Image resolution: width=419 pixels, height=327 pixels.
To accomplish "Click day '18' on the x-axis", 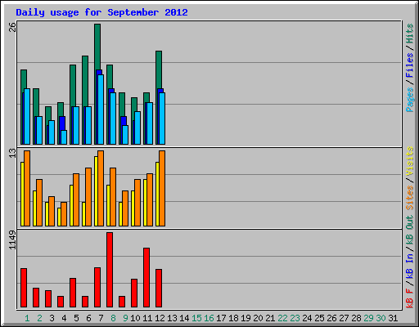I will point(233,318).
